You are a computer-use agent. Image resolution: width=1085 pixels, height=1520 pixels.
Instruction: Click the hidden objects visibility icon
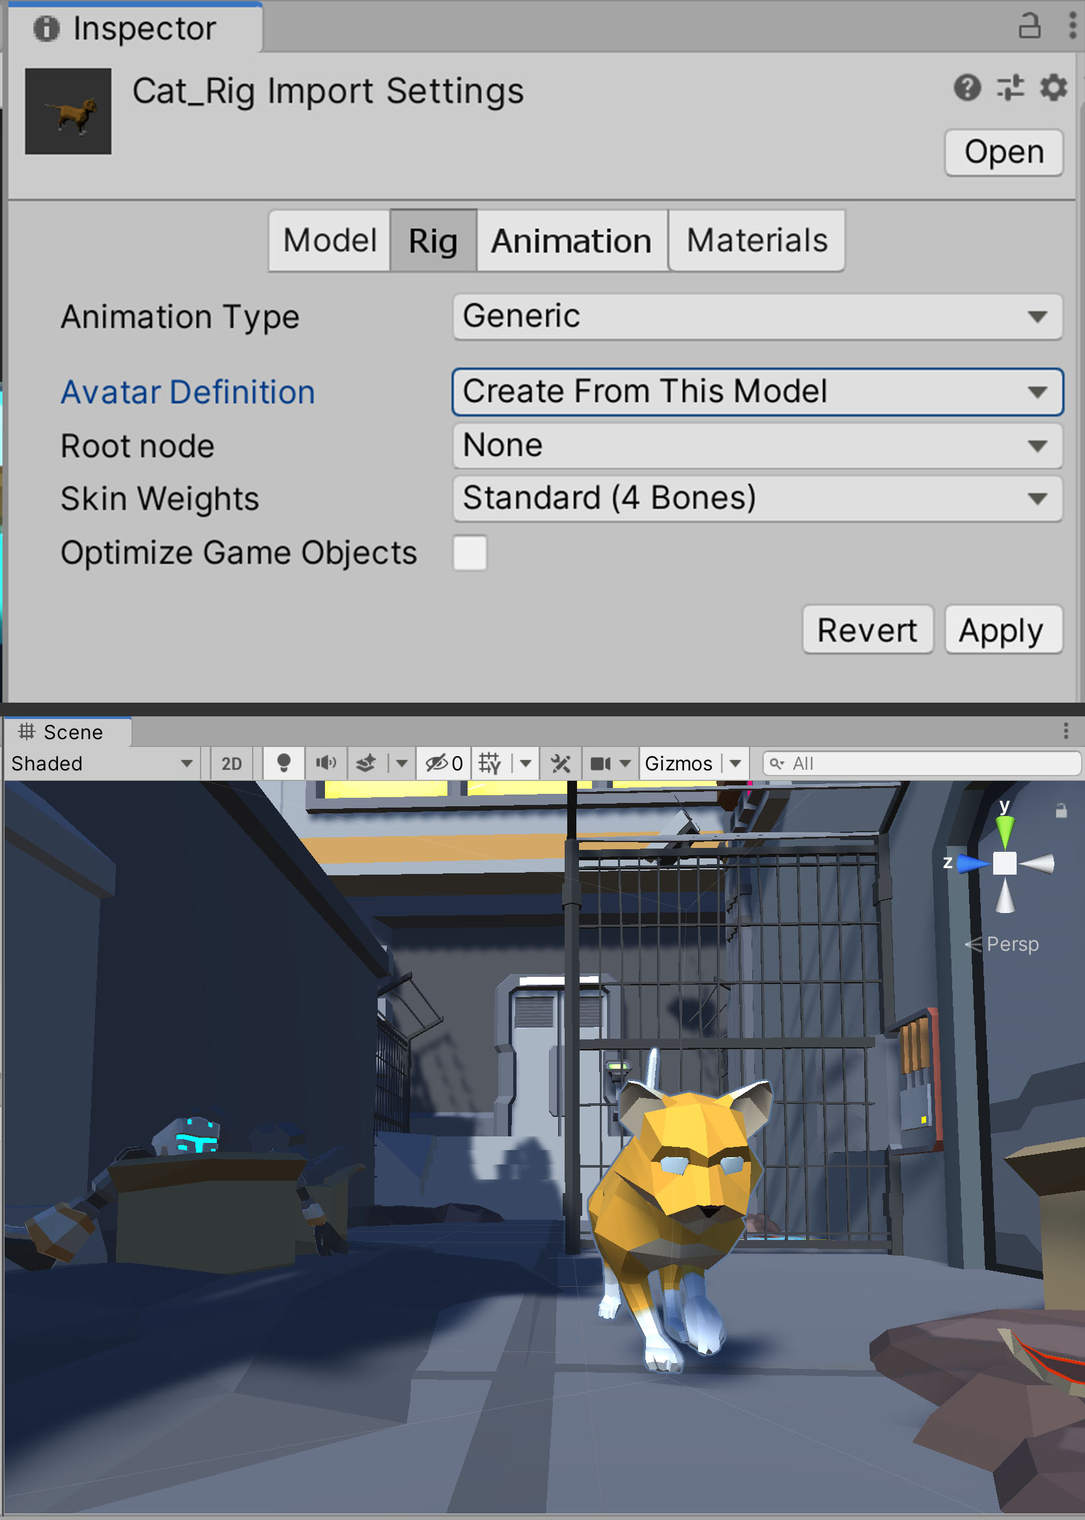(438, 763)
